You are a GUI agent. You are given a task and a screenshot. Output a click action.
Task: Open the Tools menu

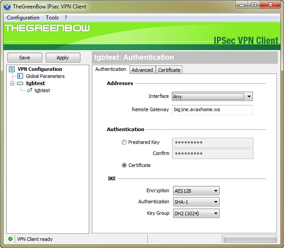coord(52,18)
